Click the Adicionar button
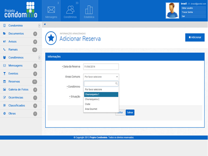This screenshot has width=208, height=156. [x=195, y=37]
